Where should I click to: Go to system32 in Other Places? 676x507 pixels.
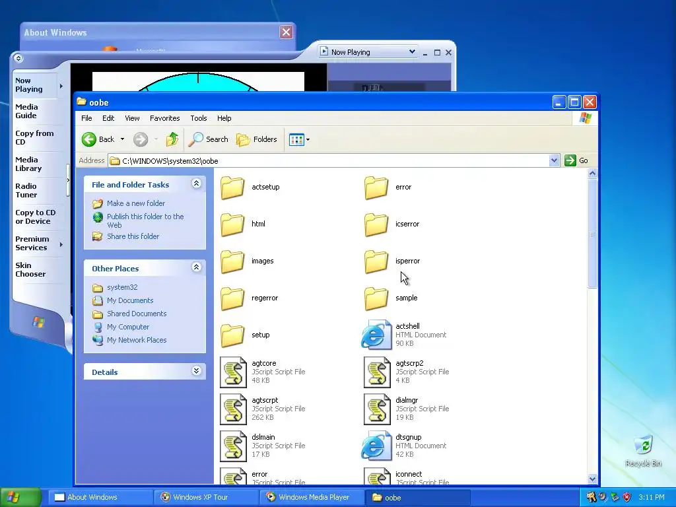(x=122, y=287)
